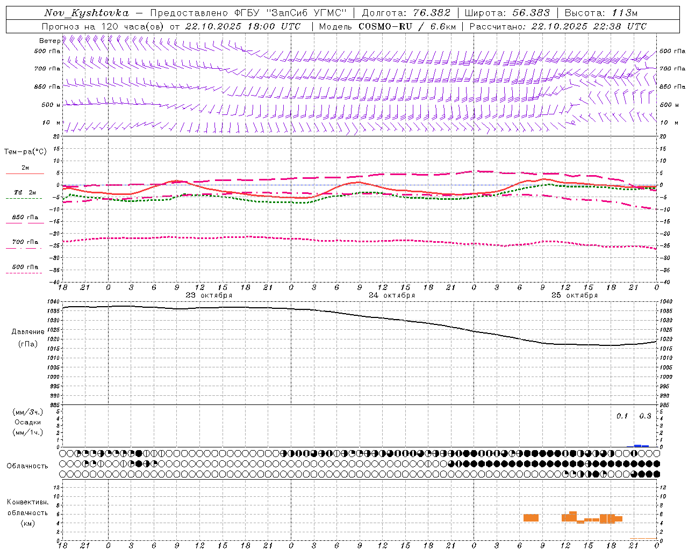The width and height of the screenshot is (688, 550).
Task: Click dashed line sample under 'Td 2м' legend
Action: 24,199
